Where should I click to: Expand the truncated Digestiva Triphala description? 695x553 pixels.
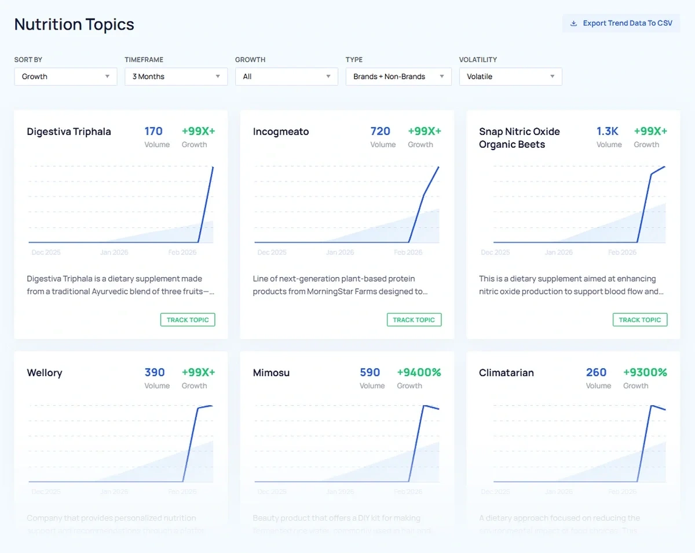(120, 285)
